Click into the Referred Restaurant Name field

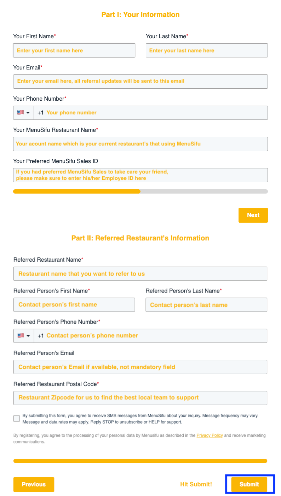tap(140, 273)
